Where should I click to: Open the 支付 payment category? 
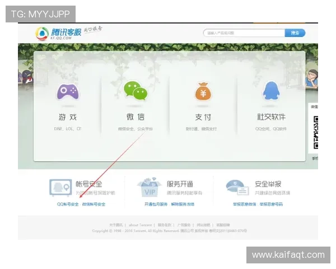[x=203, y=117]
